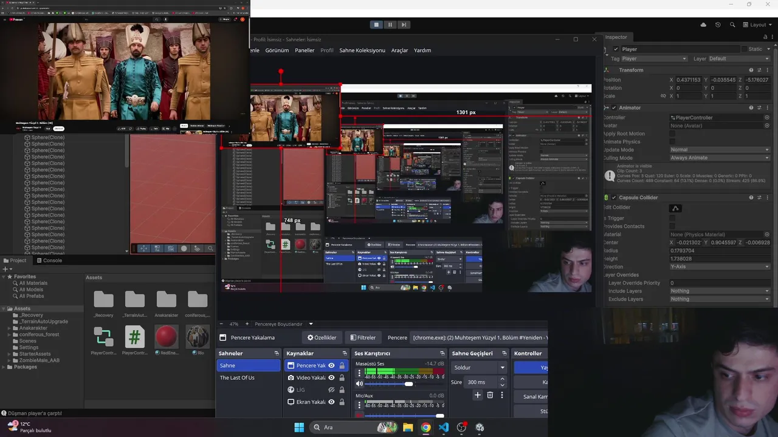Viewport: 778px width, 437px height.
Task: Click the Filtreler button in OBS
Action: click(363, 337)
